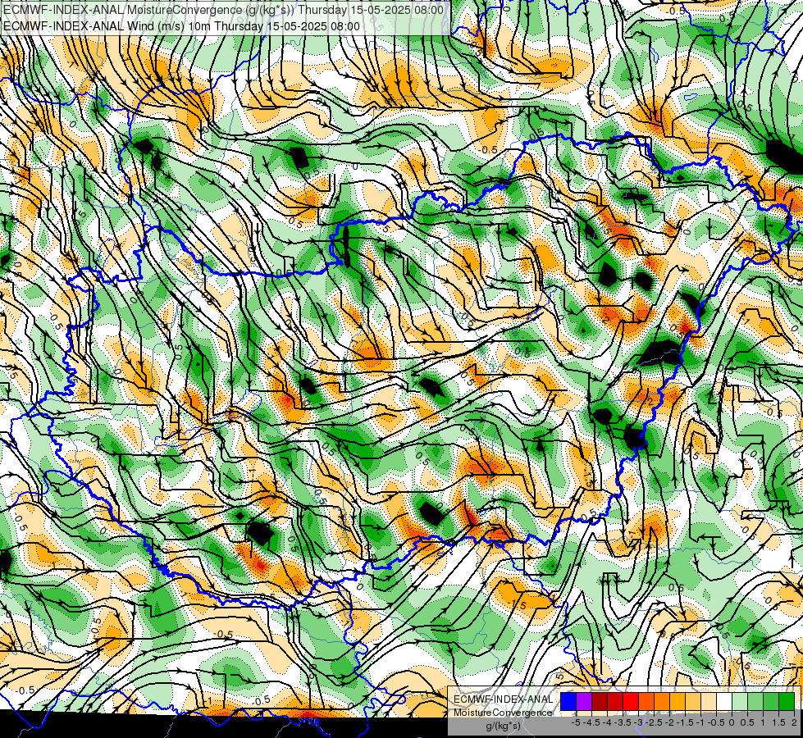
Task: Click the -1 tick label on the legend scale
Action: [x=701, y=722]
